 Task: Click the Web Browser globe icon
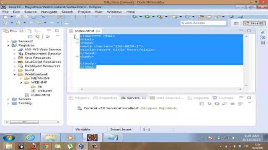pyautogui.click(x=231, y=17)
